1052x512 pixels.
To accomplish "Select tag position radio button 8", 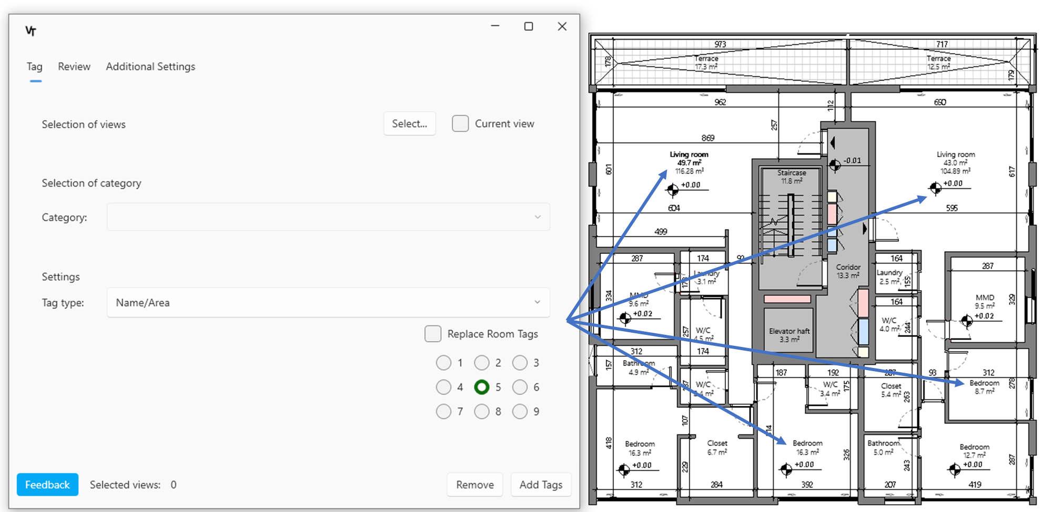I will pos(482,412).
